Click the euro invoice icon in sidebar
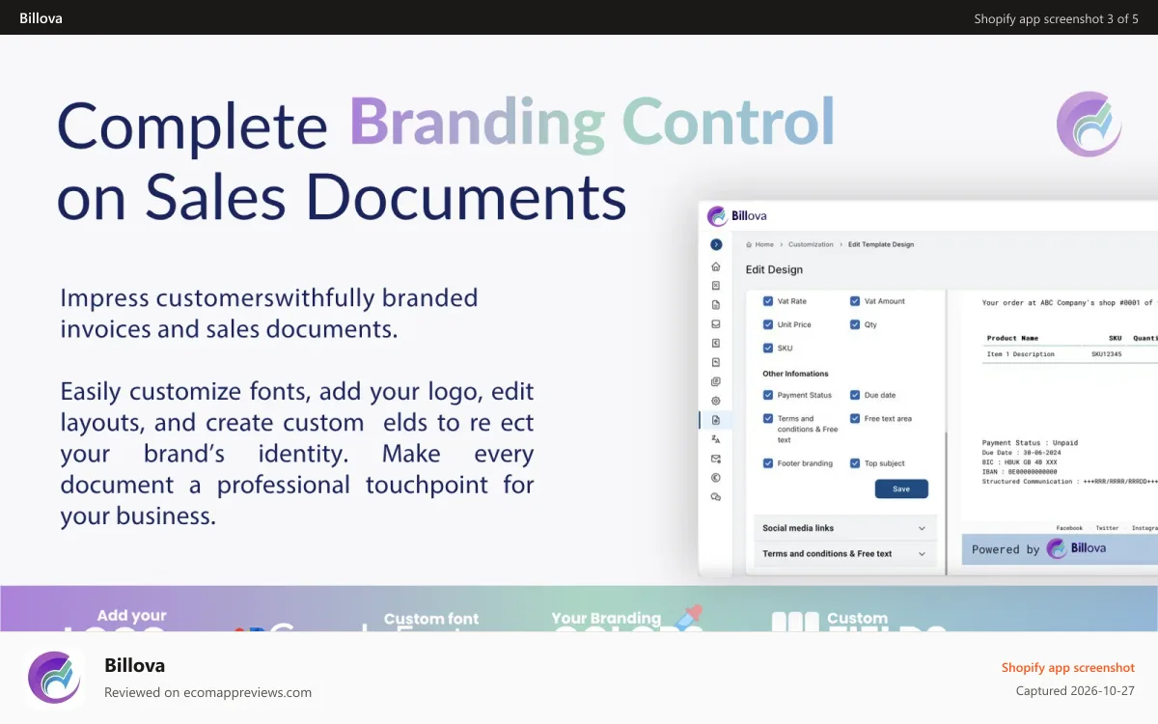Viewport: 1158px width, 724px height. click(716, 343)
